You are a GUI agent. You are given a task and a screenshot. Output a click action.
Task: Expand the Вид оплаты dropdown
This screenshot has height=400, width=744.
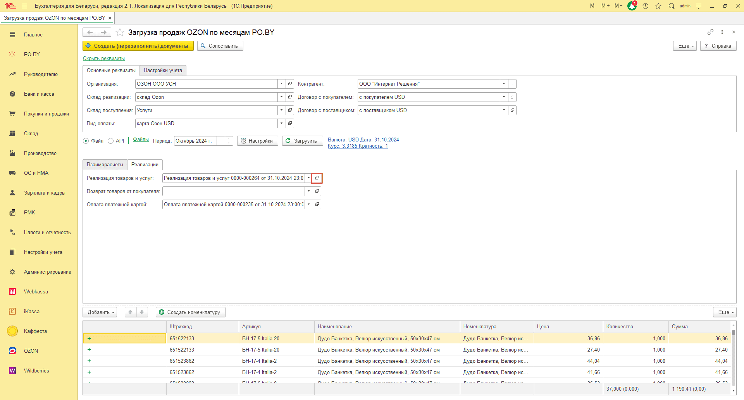(x=282, y=123)
